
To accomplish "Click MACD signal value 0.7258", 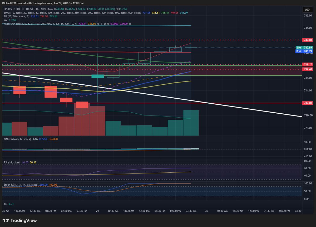I will [x=43, y=138].
